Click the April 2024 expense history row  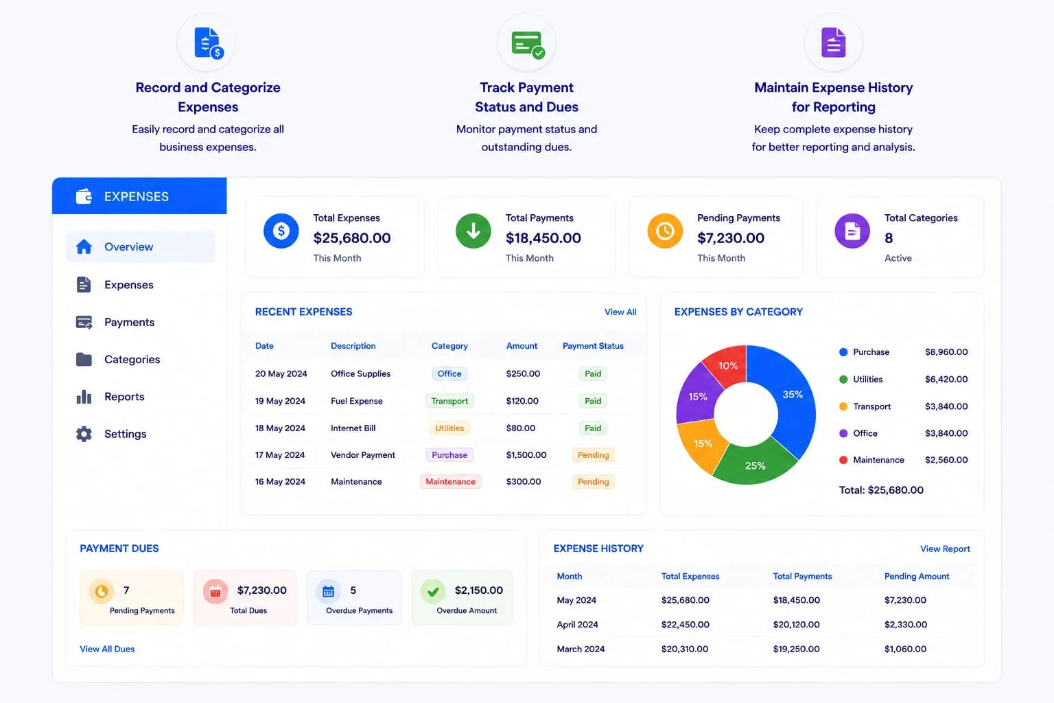pos(762,625)
